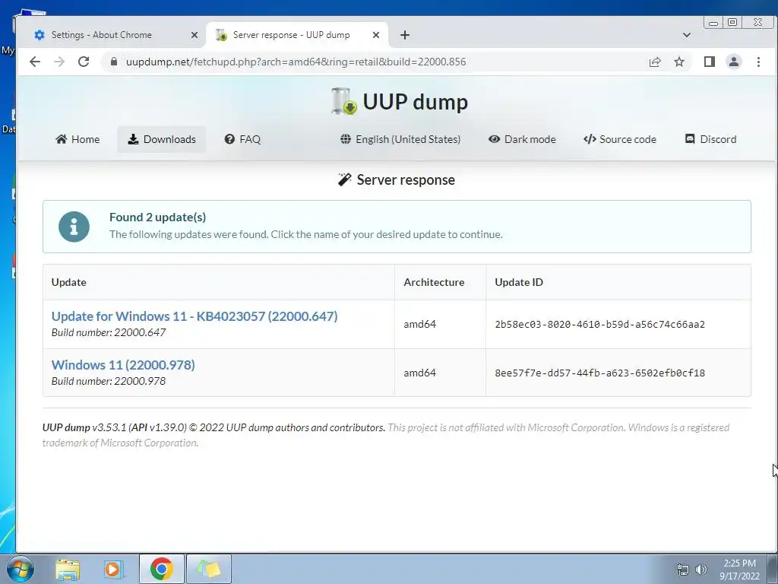Image resolution: width=778 pixels, height=584 pixels.
Task: Share this page via the share icon
Action: coord(655,62)
